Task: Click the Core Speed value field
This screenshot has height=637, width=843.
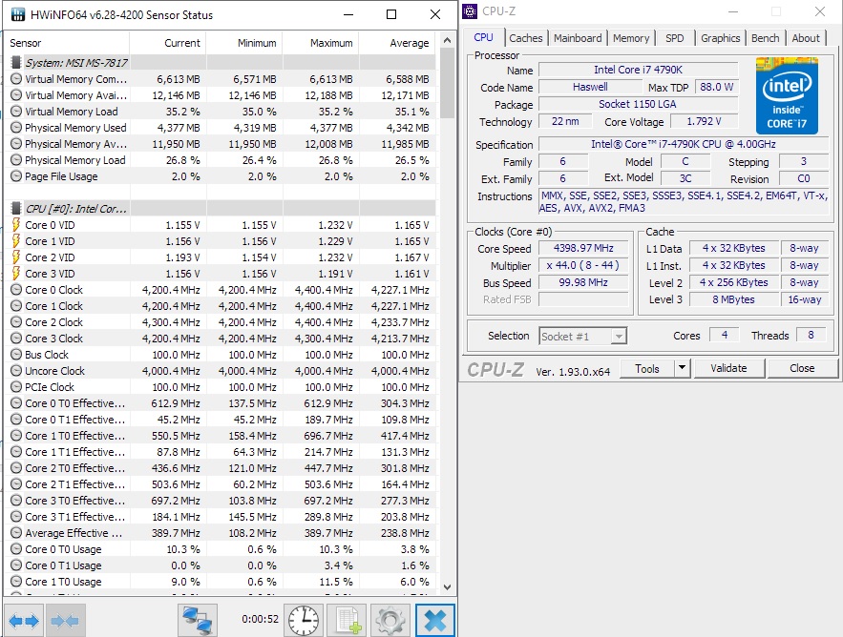Action: point(583,248)
